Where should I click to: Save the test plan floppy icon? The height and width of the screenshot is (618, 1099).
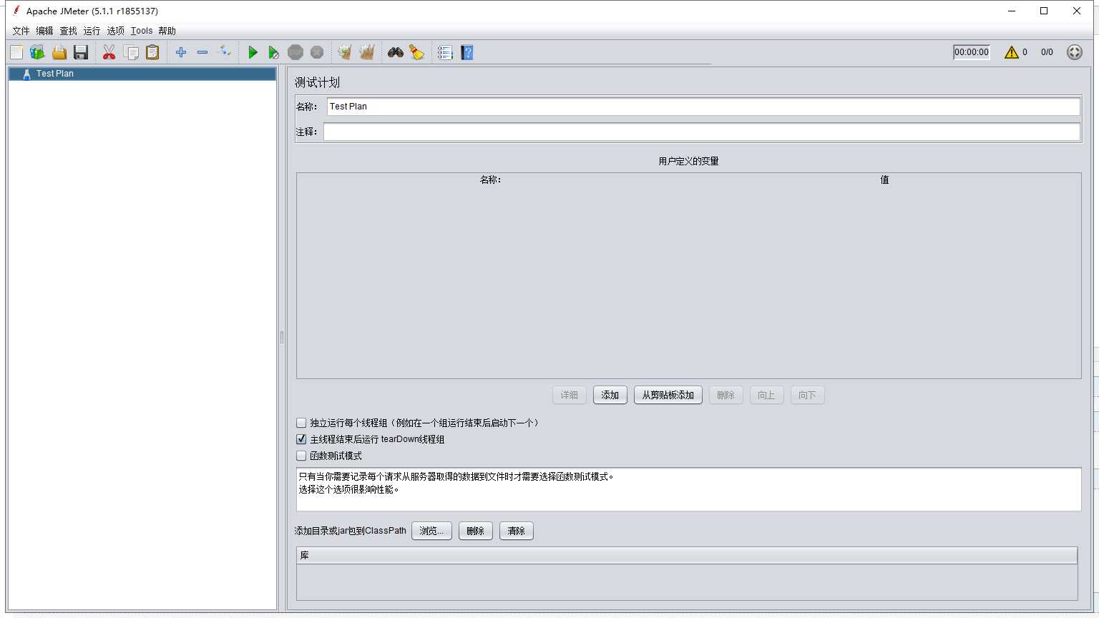click(81, 52)
